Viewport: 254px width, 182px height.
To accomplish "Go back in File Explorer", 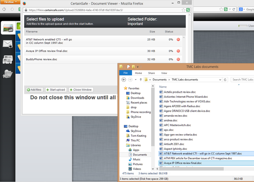I will point(124,80).
